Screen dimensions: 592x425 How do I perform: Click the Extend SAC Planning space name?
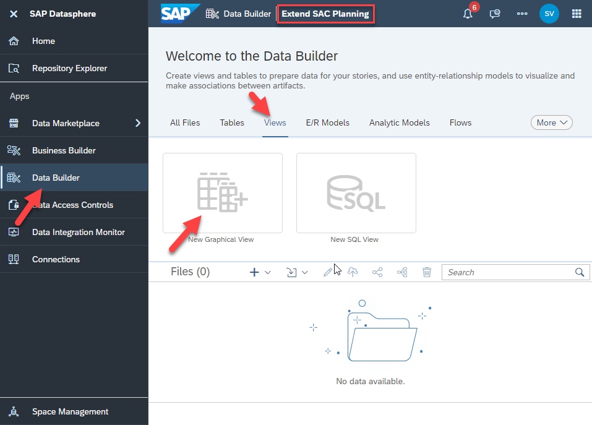[x=325, y=14]
